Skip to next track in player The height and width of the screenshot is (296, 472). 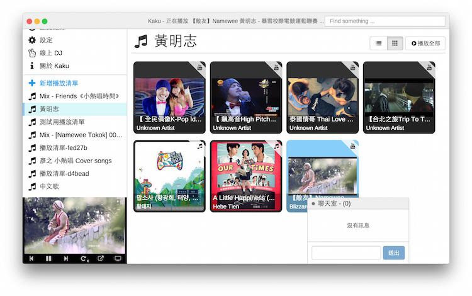coord(66,258)
